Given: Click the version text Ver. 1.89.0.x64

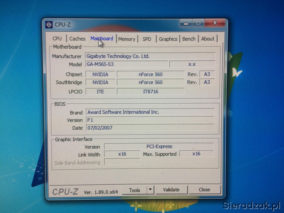Looking at the screenshot, I should (x=101, y=192).
